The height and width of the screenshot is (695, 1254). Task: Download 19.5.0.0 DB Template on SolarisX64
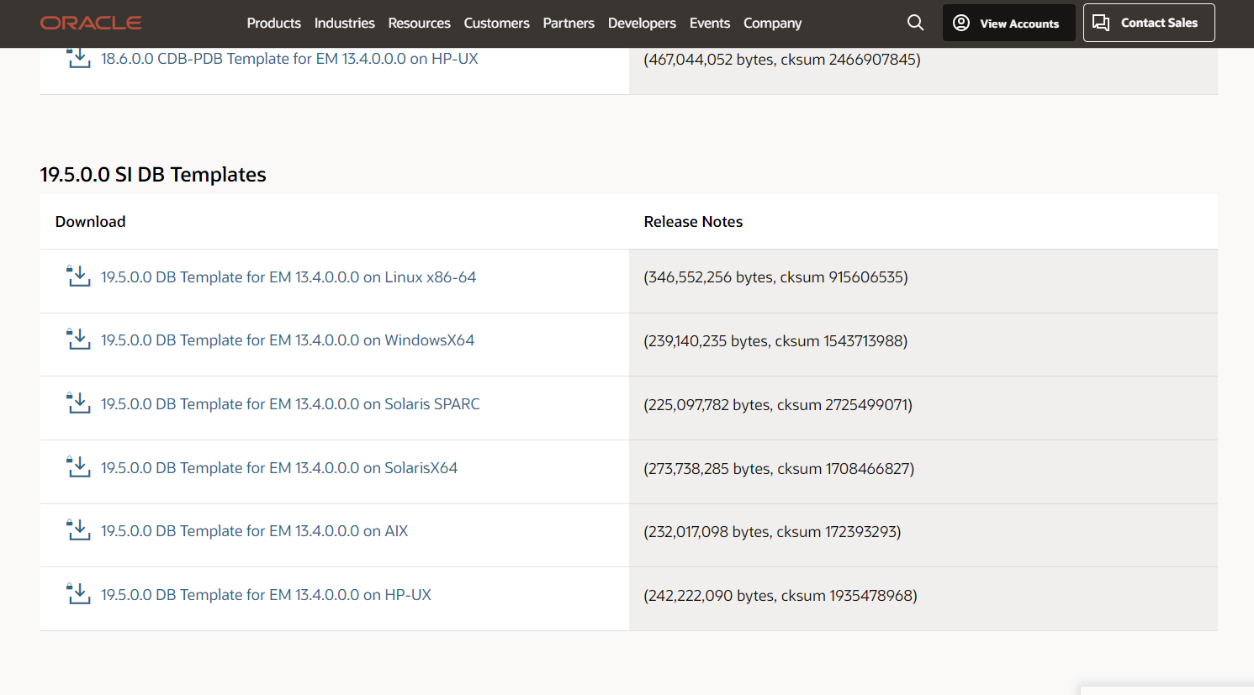(279, 468)
